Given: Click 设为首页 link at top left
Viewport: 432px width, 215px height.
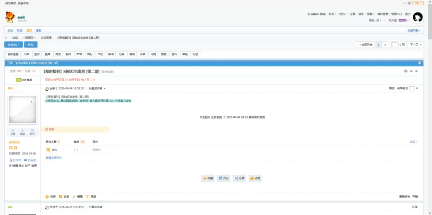Looking at the screenshot, I should point(11,3).
